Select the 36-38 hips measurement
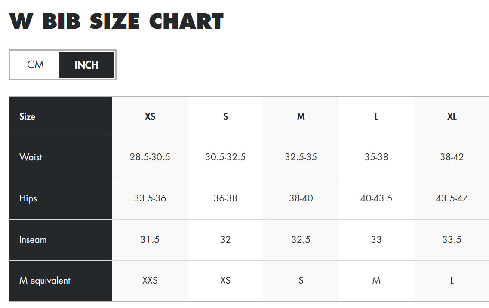This screenshot has height=308, width=489. coord(225,198)
